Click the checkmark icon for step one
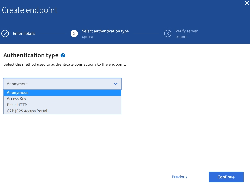 [5, 34]
